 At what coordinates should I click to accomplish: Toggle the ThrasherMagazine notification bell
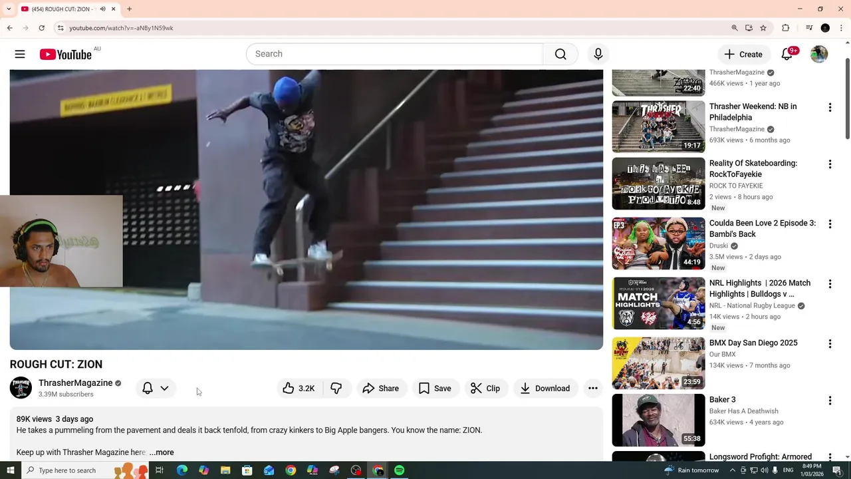(148, 389)
